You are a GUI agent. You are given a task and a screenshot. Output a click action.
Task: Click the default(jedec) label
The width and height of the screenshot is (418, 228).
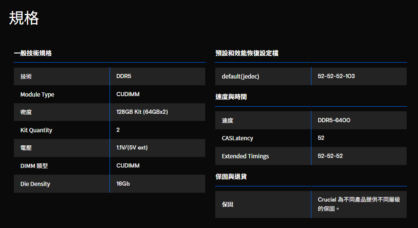240,76
